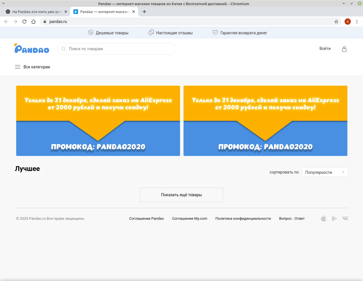363x281 pixels.
Task: Click in the 'Поиск по товарам' search field
Action: point(117,49)
